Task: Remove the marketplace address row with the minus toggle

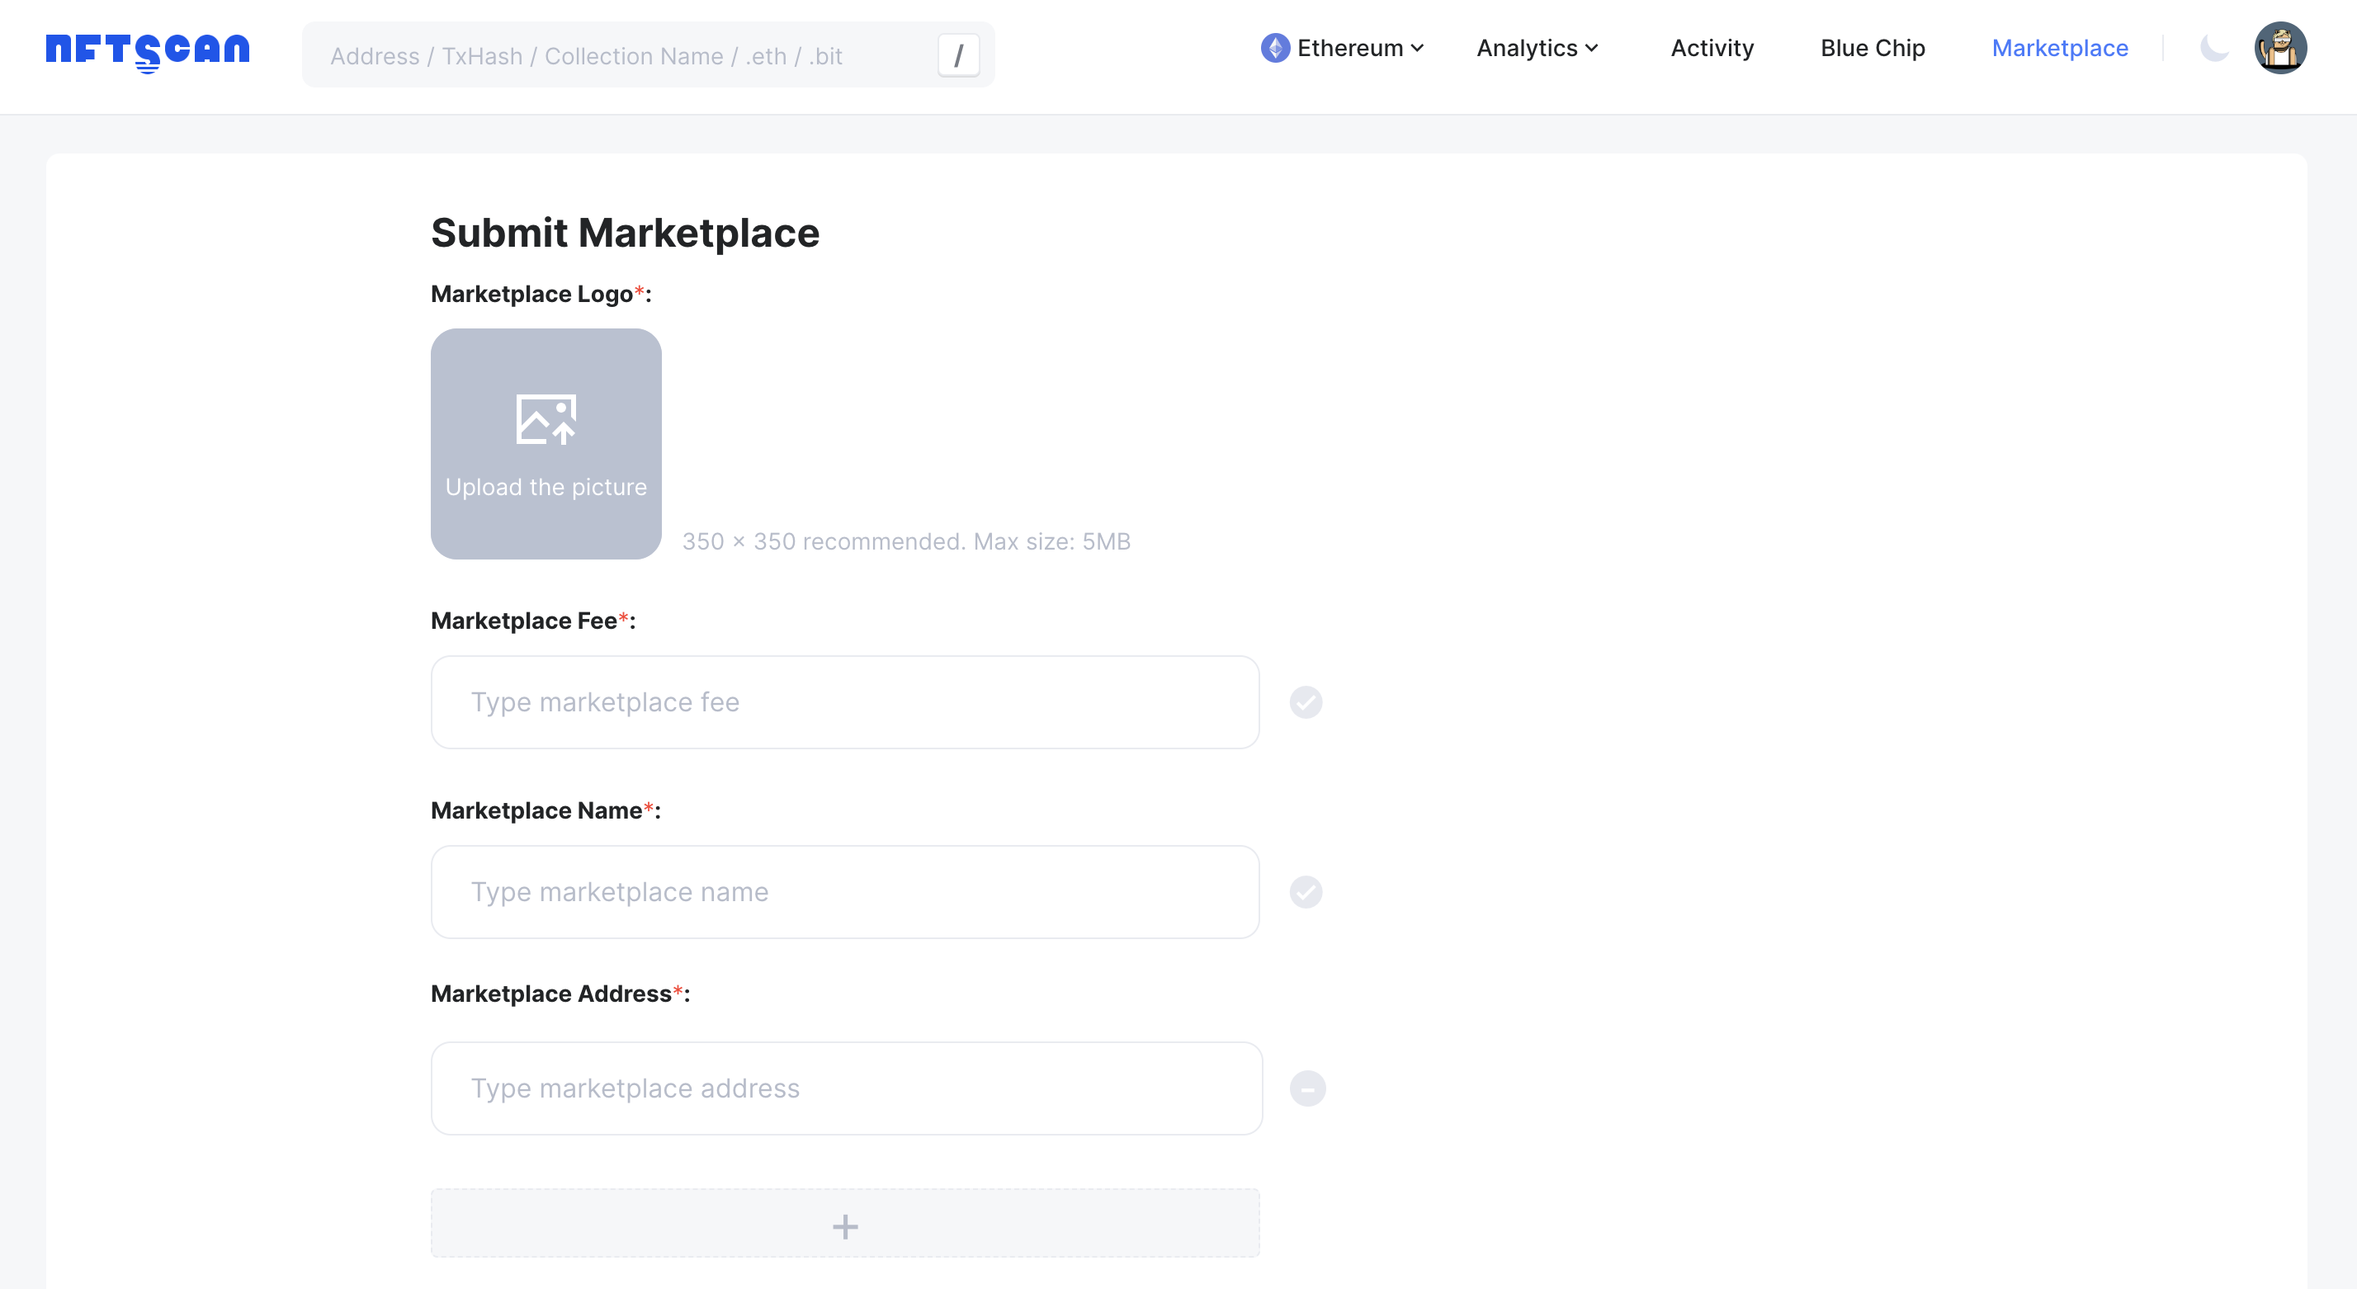Action: (x=1306, y=1088)
